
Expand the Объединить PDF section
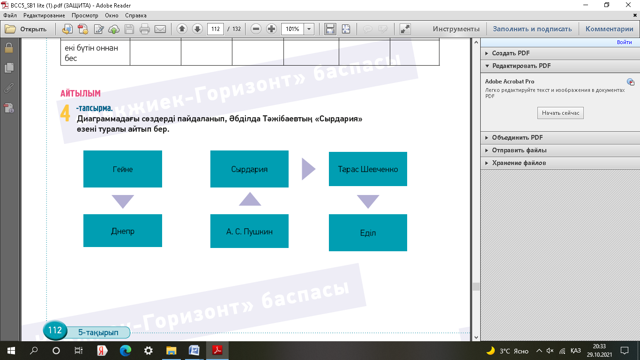pyautogui.click(x=517, y=138)
